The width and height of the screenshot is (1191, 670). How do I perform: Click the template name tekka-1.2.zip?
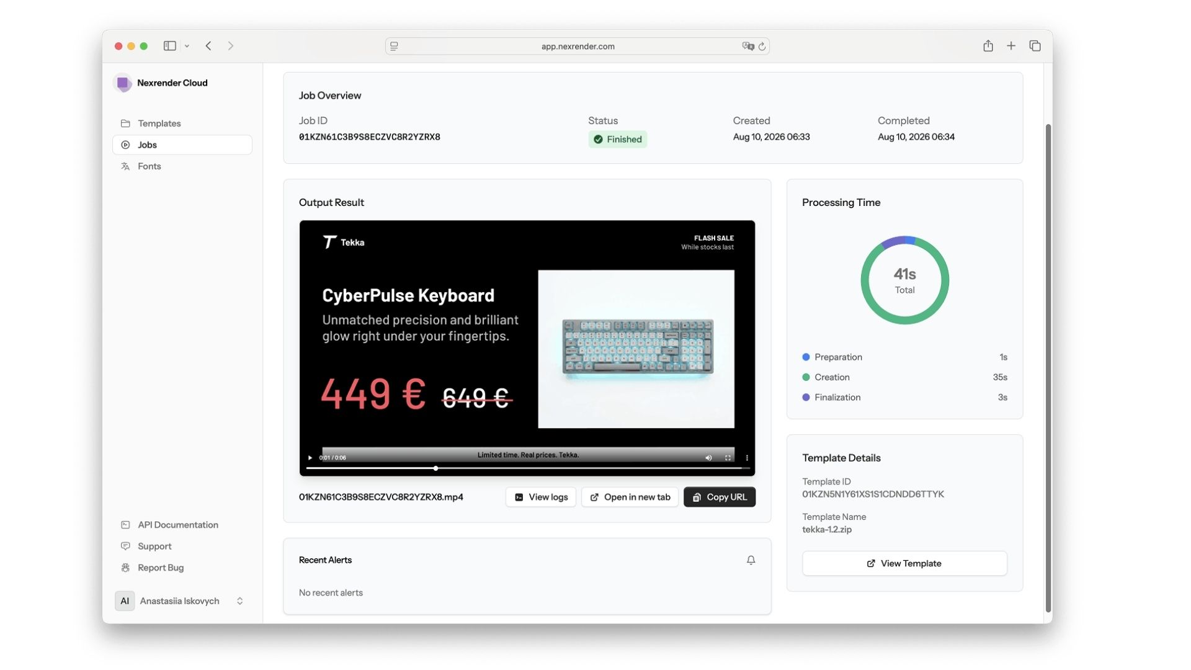click(x=827, y=530)
